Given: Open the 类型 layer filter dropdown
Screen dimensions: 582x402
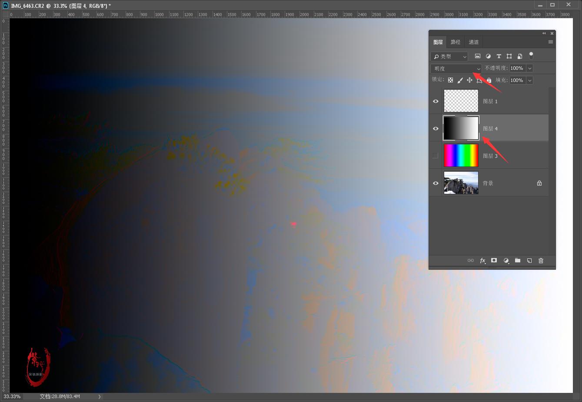Looking at the screenshot, I should click(449, 56).
